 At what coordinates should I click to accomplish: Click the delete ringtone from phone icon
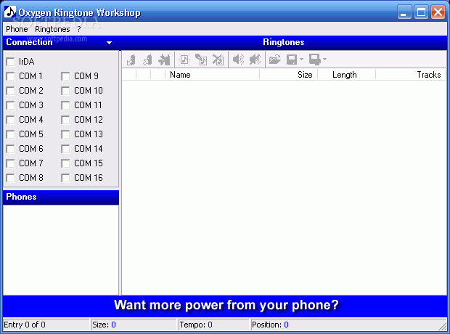(x=165, y=60)
